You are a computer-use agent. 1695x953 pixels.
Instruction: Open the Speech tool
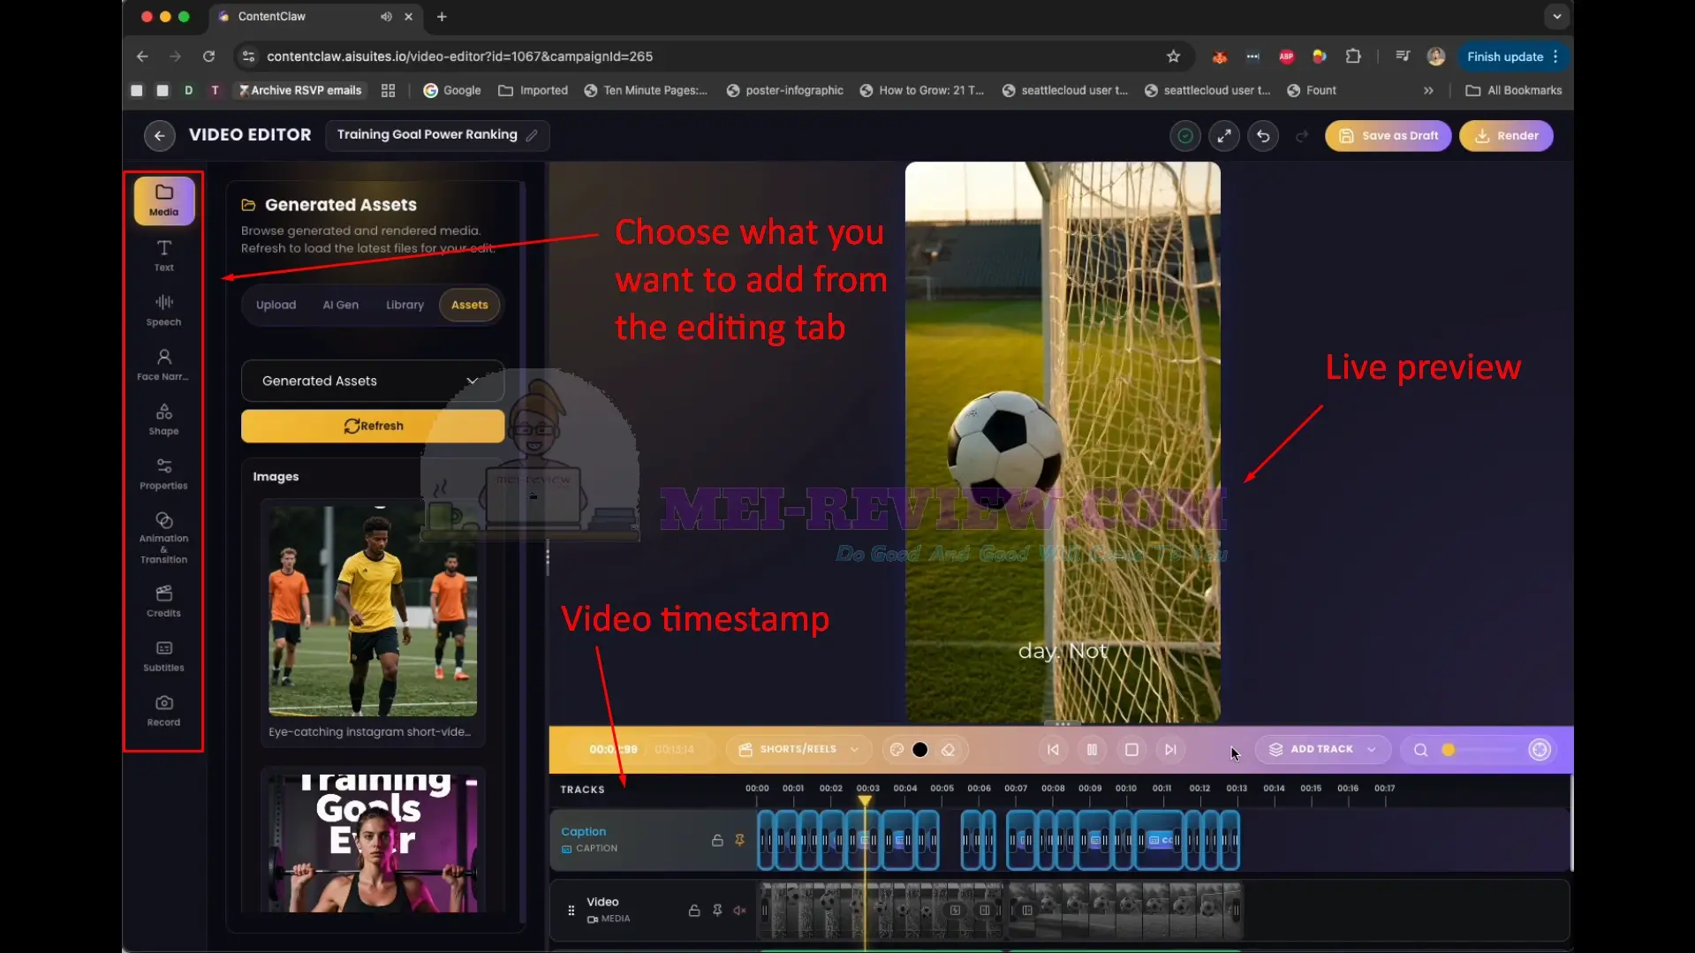coord(163,310)
